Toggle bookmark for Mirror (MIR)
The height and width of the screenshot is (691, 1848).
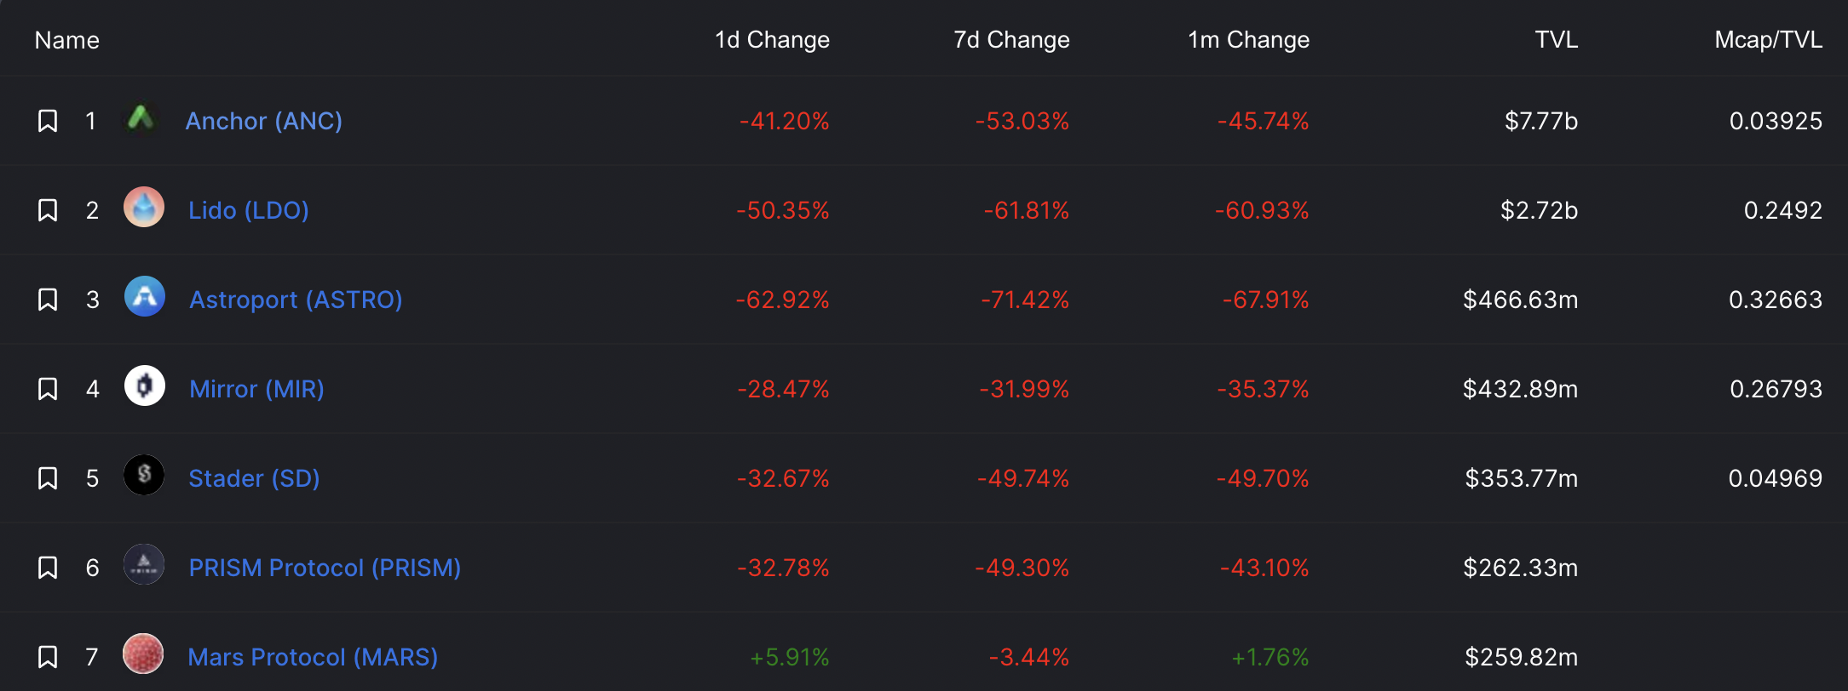pos(48,389)
